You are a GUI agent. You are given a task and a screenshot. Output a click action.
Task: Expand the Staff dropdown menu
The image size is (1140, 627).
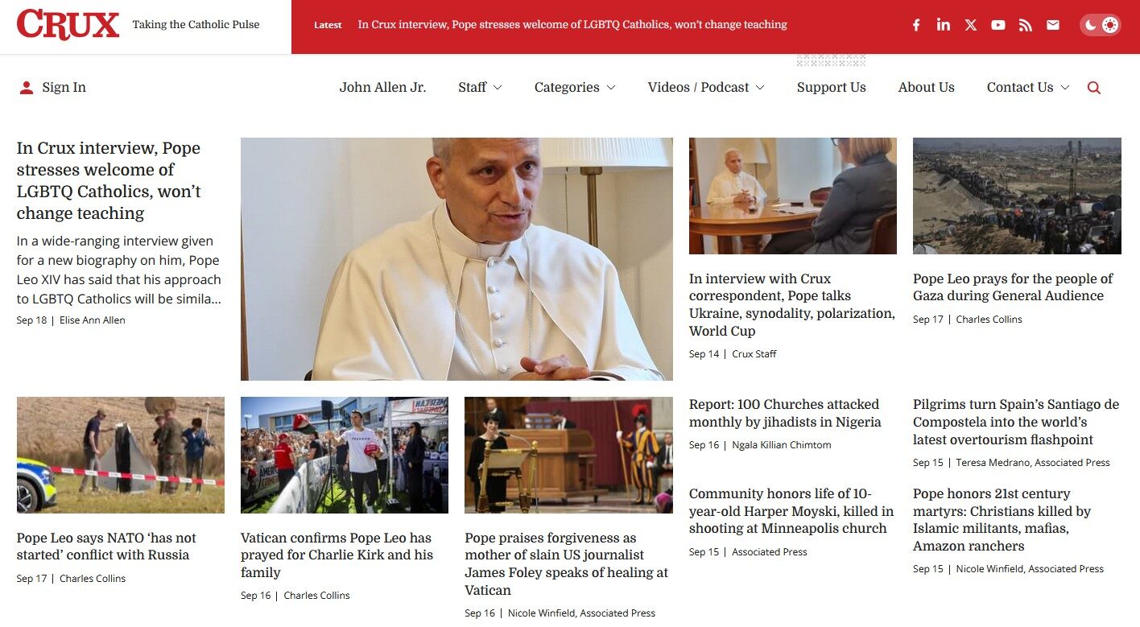[x=480, y=88]
